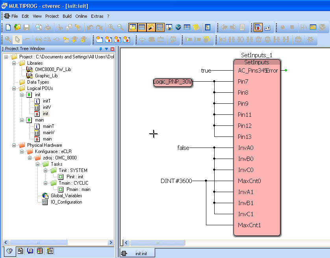Viewport: 330px width, 258px height.
Task: Collapse the Konfigurace : eCLR node
Action: (x=22, y=151)
